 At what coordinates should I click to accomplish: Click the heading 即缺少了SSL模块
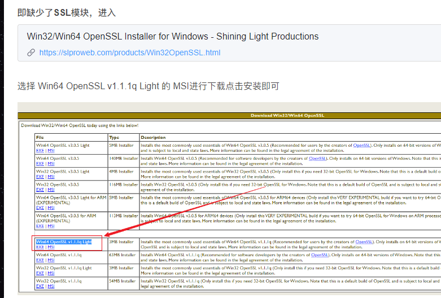(67, 12)
